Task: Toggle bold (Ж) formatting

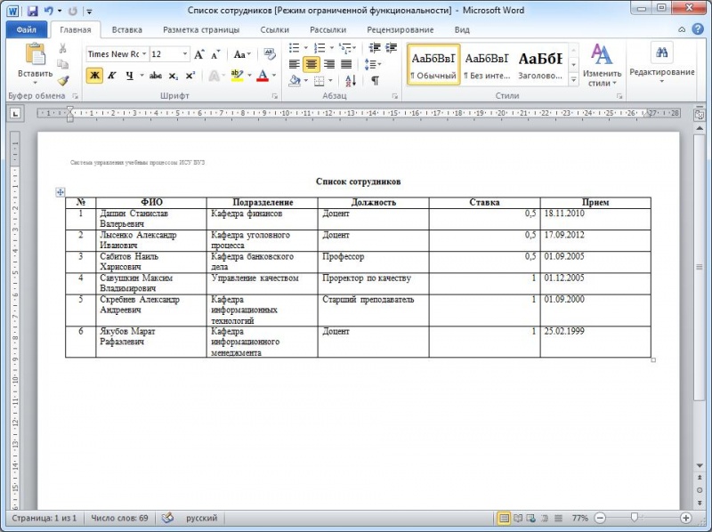Action: pyautogui.click(x=94, y=76)
